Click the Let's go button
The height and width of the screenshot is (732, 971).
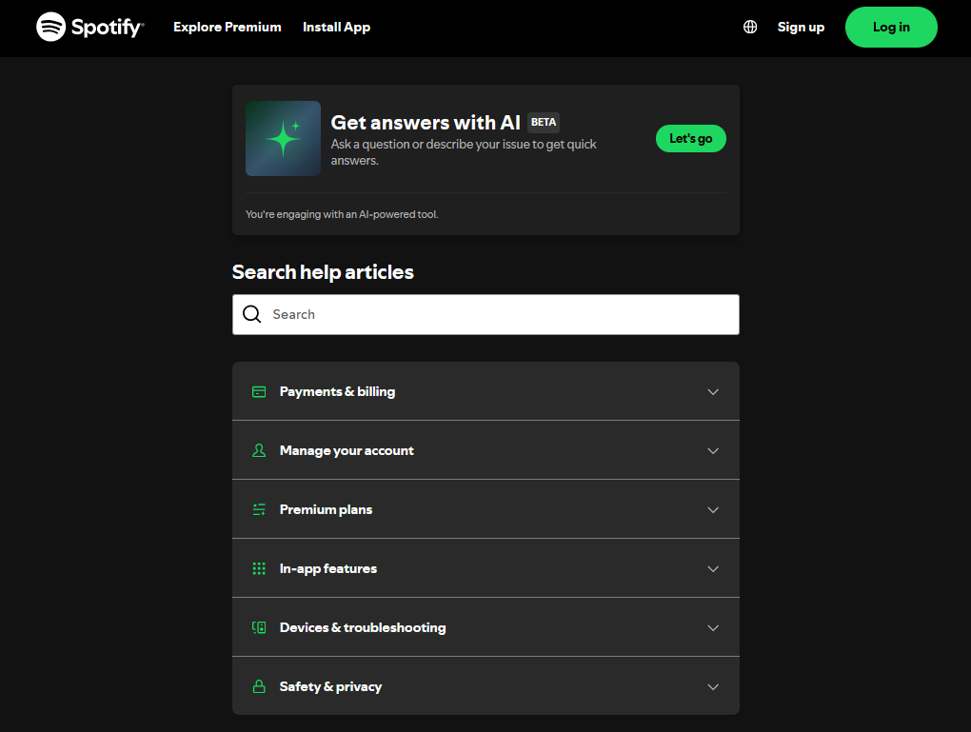click(x=690, y=138)
